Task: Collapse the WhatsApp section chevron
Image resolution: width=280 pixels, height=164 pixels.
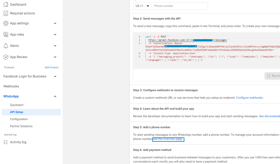Action: coord(55,96)
